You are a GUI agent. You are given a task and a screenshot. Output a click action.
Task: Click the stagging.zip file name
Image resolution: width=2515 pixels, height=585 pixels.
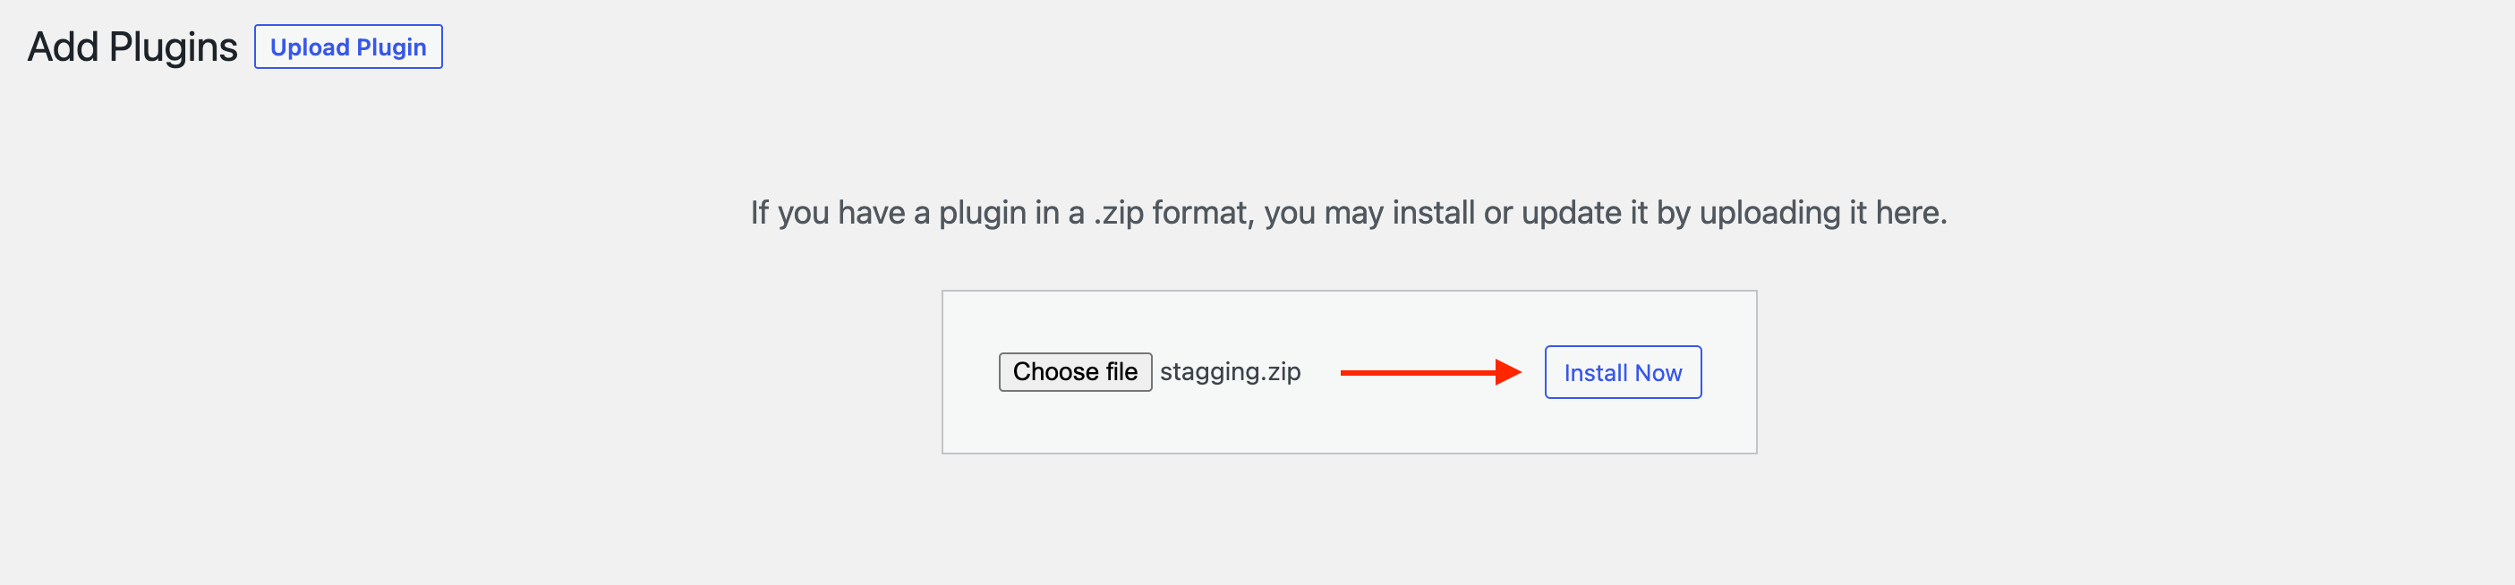tap(1229, 371)
